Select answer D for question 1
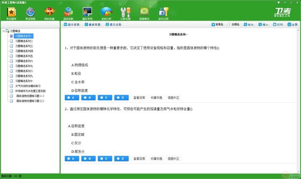Viewport: 301px width, 179px height. click(x=121, y=98)
